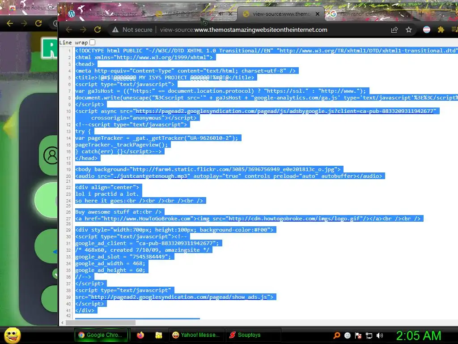Viewport: 458px width, 344px height.
Task: Open the flag with red X tray icon
Action: pyautogui.click(x=358, y=335)
